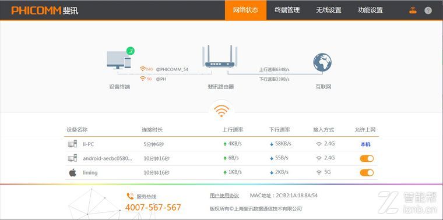Open the help question mark icon
Screen dimensions: 443x220
click(428, 10)
